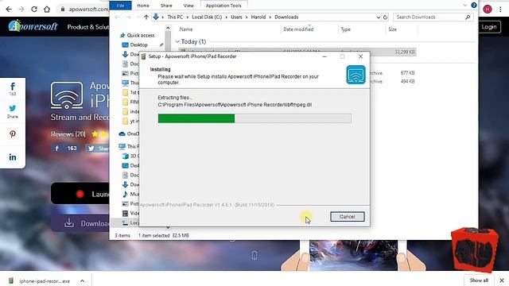The height and width of the screenshot is (286, 509).
Task: Reload the apowersoft.com page
Action: (x=34, y=9)
